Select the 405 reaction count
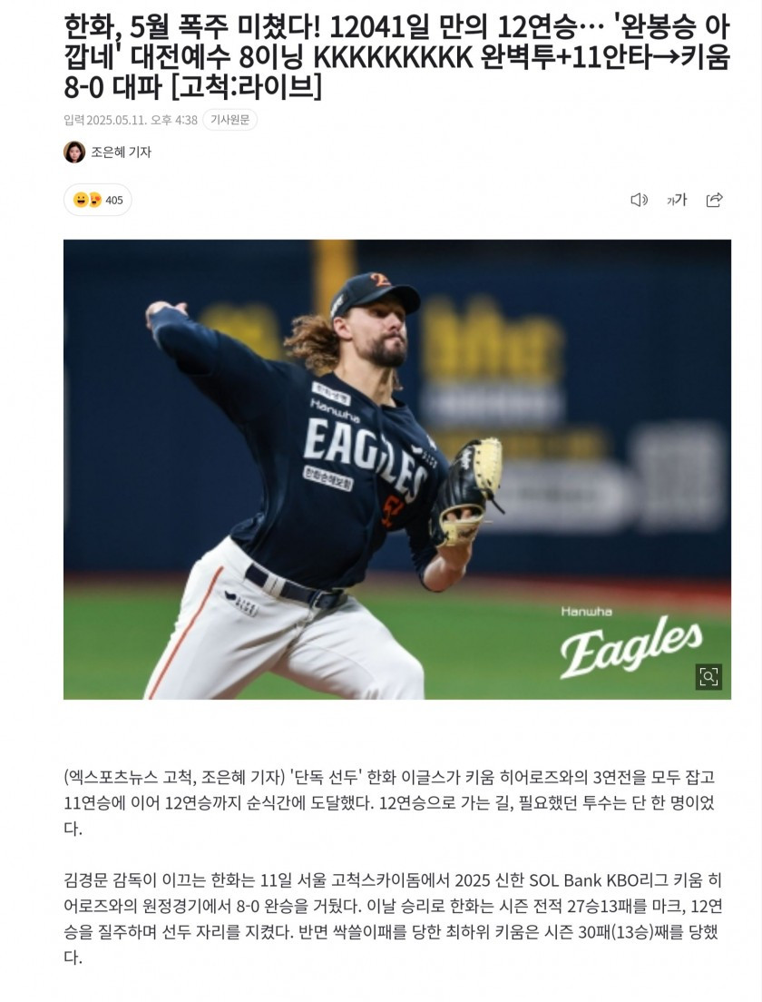762x1002 pixels. click(x=114, y=201)
